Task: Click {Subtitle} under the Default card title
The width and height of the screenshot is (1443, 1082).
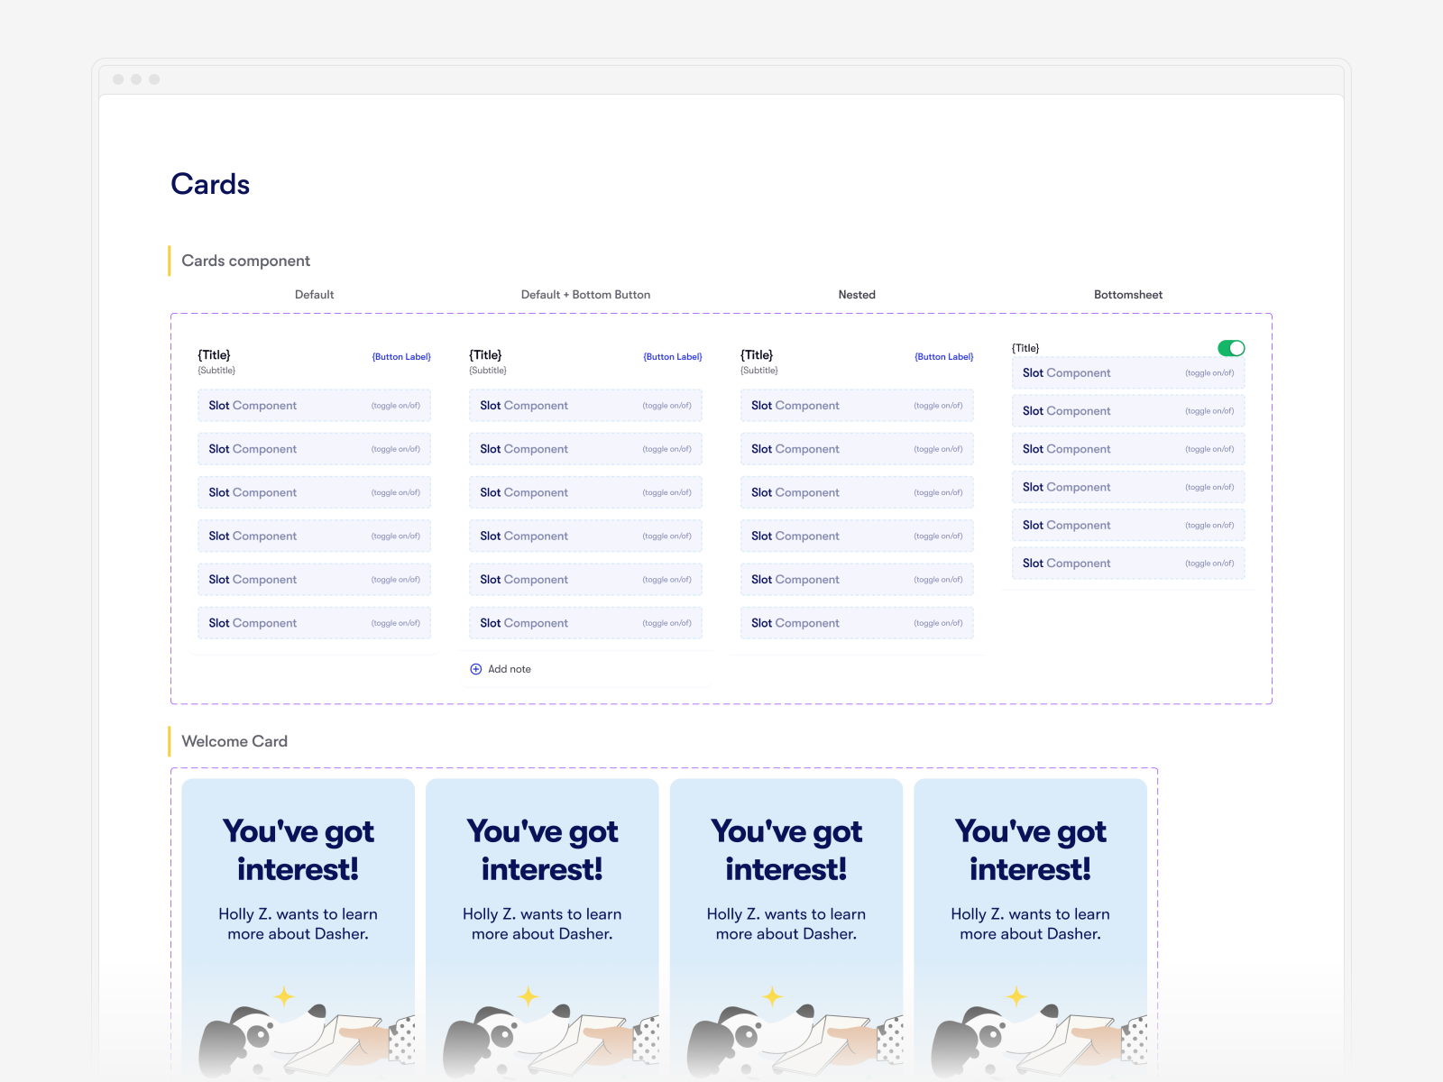Action: tap(216, 371)
